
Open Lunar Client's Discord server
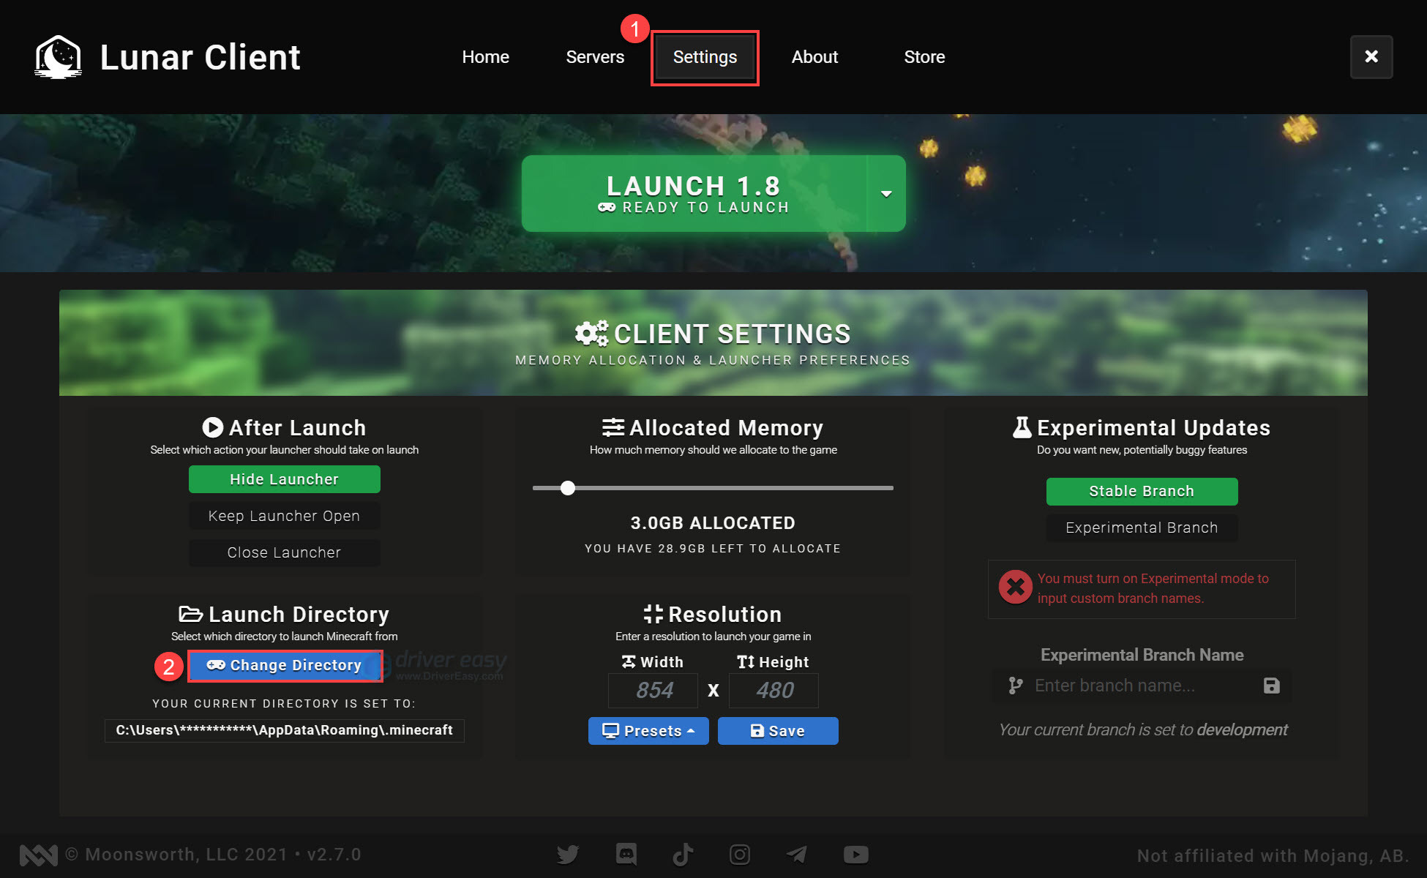[626, 854]
